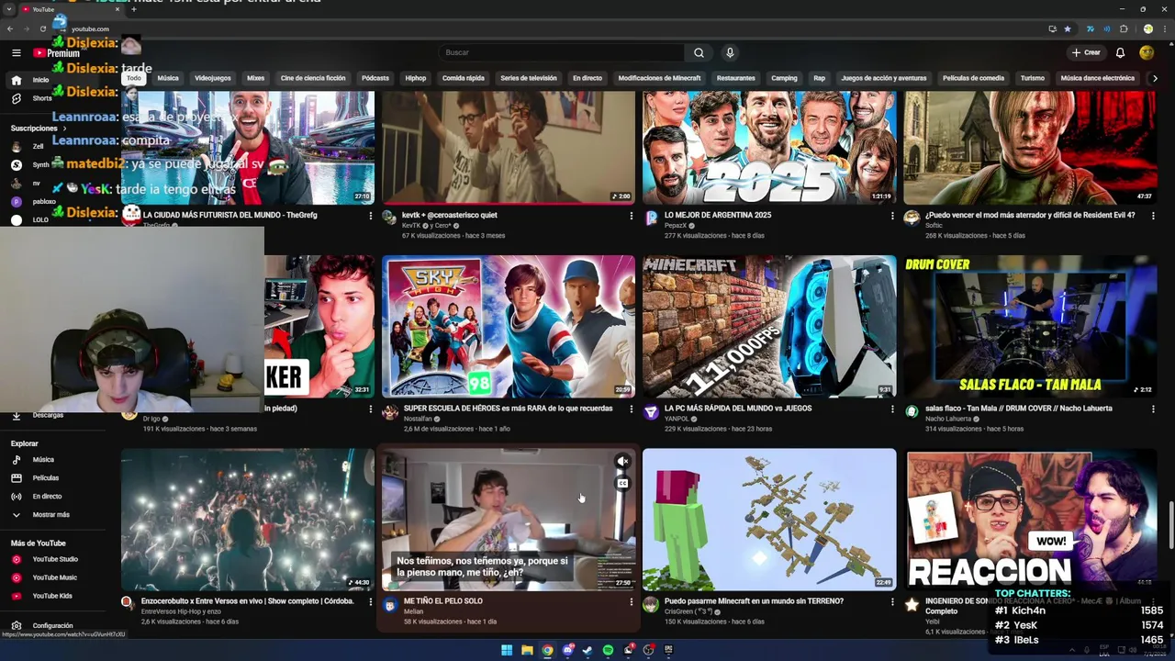Open the YouTube hamburger guide menu

pos(17,53)
